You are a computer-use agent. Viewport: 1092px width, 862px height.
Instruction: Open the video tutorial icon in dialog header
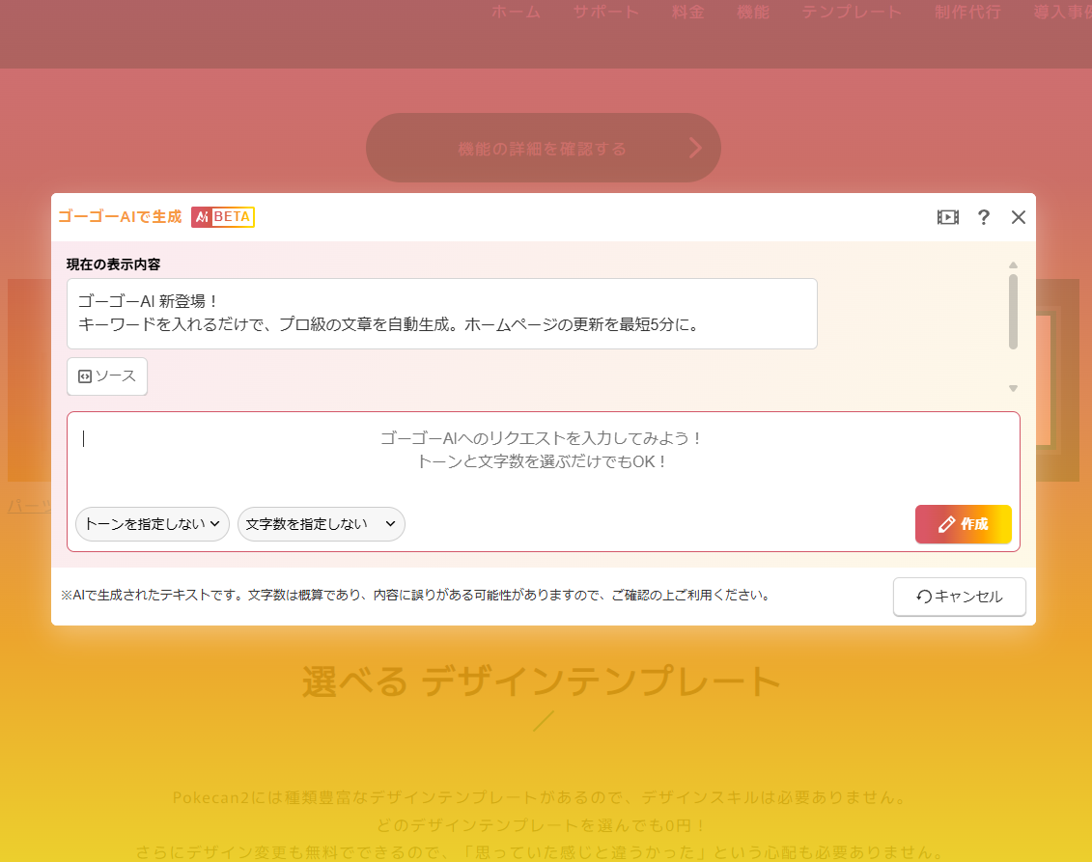point(947,217)
